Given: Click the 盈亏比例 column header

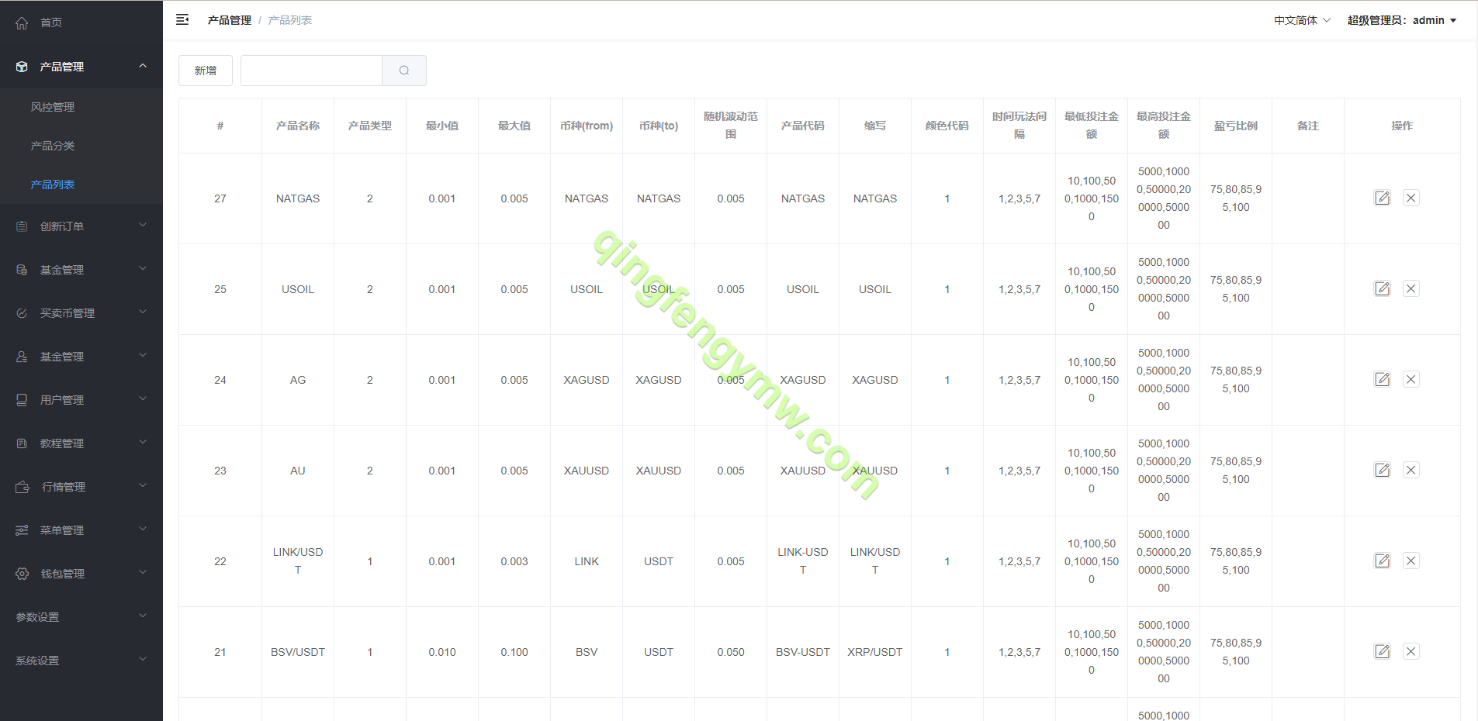Looking at the screenshot, I should (x=1236, y=126).
